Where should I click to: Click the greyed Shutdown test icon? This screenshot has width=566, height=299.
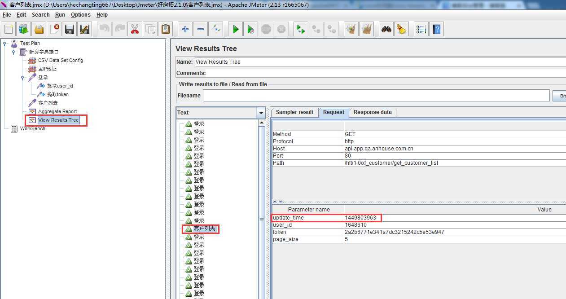[281, 29]
